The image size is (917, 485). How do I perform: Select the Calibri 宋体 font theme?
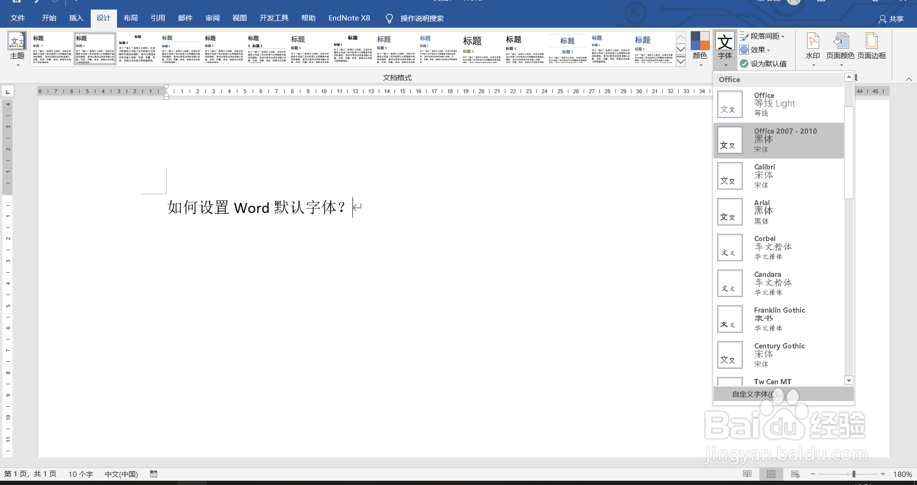pos(778,176)
